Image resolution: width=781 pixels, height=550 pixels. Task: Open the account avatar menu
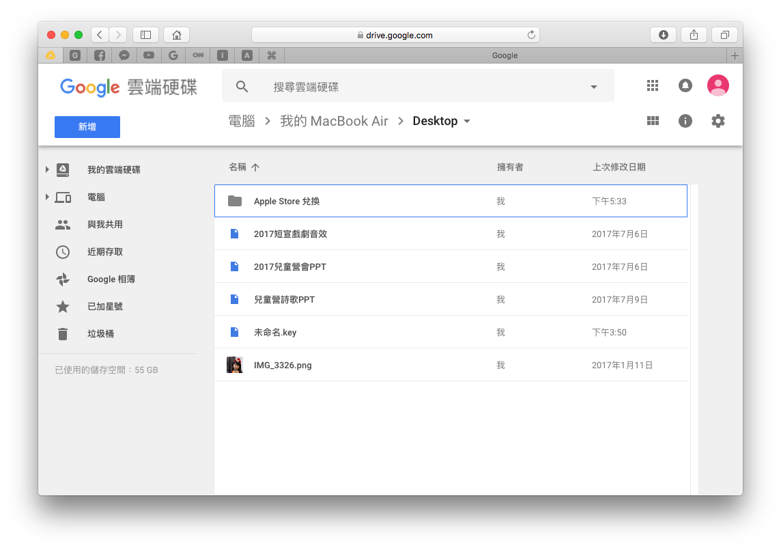pos(718,85)
